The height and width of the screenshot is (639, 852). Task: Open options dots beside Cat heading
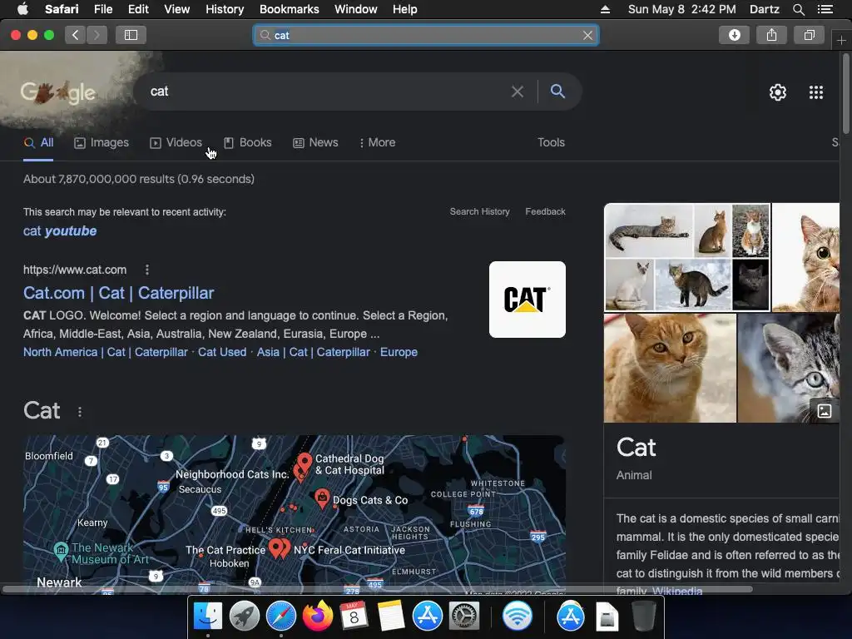point(80,412)
